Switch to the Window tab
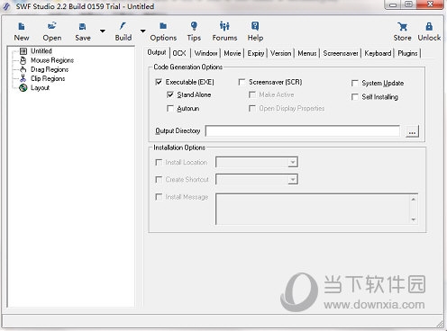The height and width of the screenshot is (331, 447). (205, 53)
